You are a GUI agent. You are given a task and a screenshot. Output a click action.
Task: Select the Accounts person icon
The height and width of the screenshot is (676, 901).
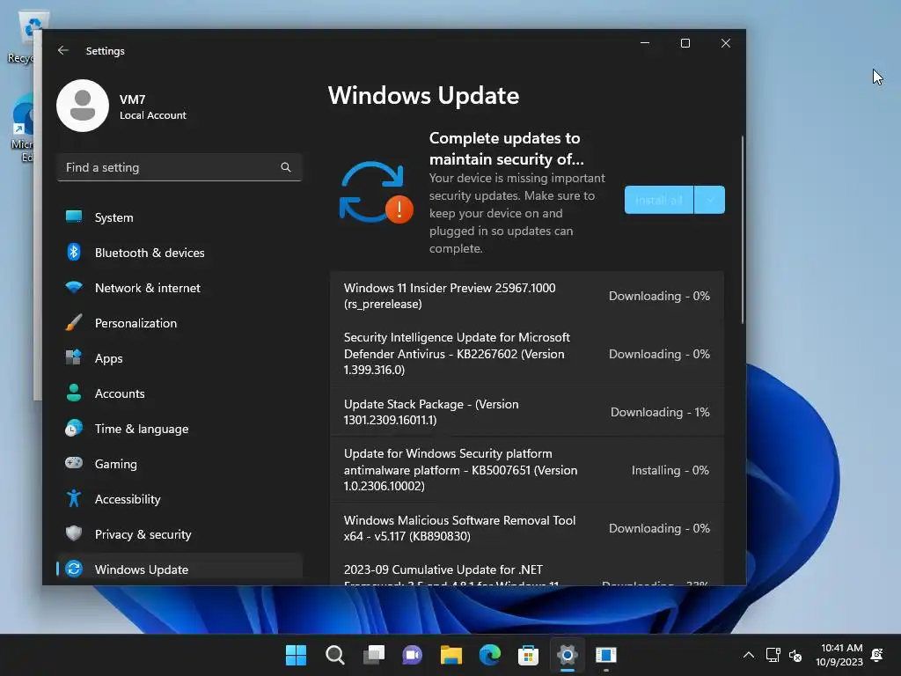click(74, 393)
